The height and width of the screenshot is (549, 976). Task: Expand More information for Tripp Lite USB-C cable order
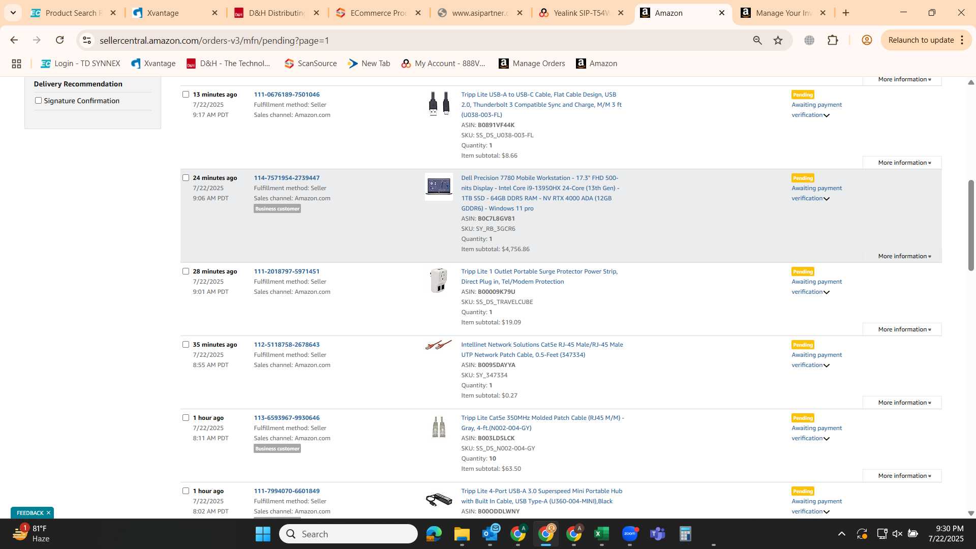pos(902,163)
